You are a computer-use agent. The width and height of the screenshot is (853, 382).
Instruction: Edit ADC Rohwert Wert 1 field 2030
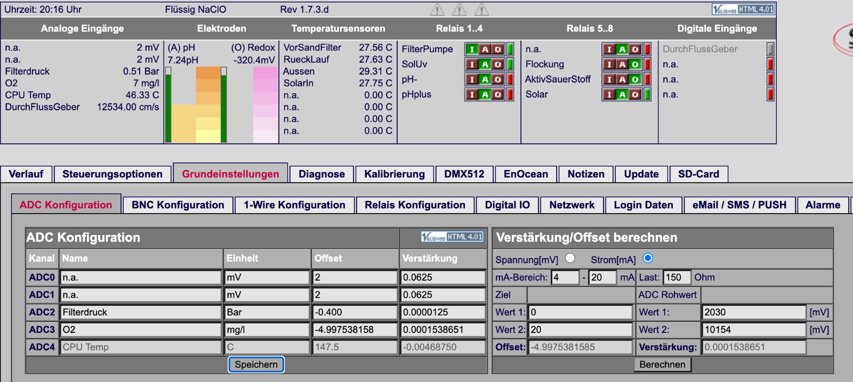tap(754, 312)
